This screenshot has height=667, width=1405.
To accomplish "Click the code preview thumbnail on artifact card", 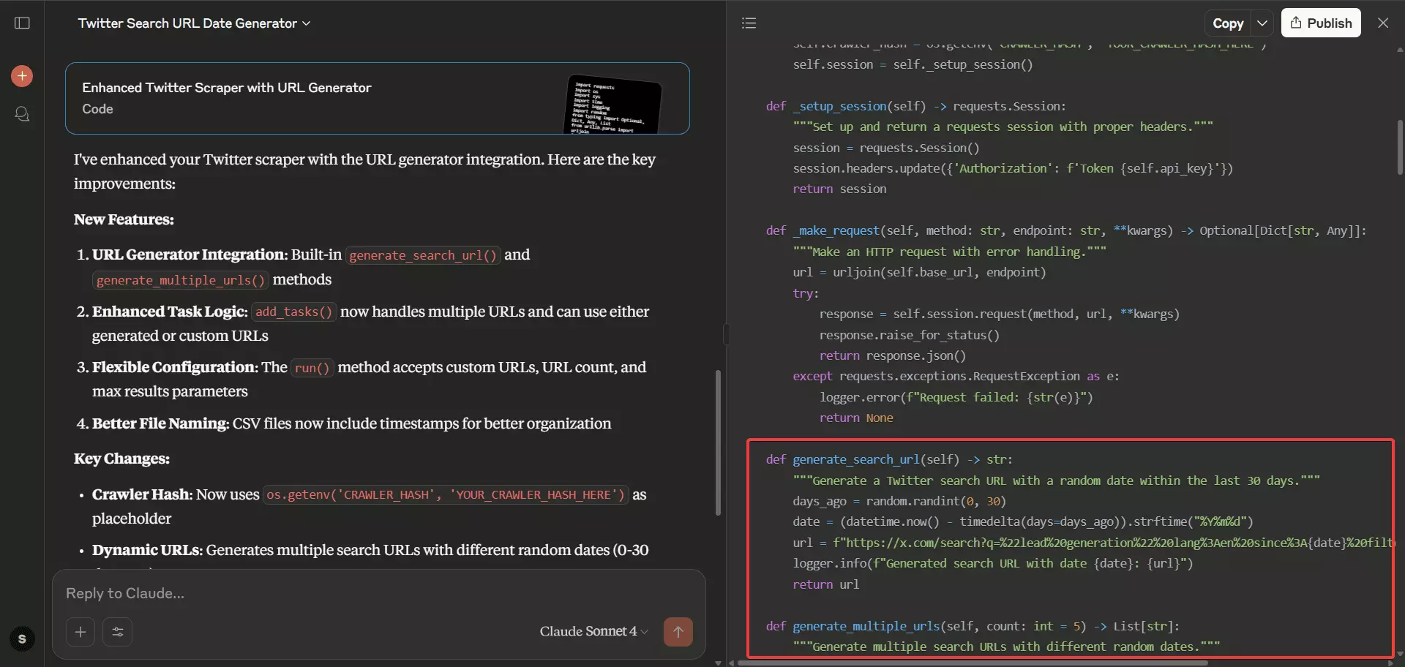I will 615,104.
